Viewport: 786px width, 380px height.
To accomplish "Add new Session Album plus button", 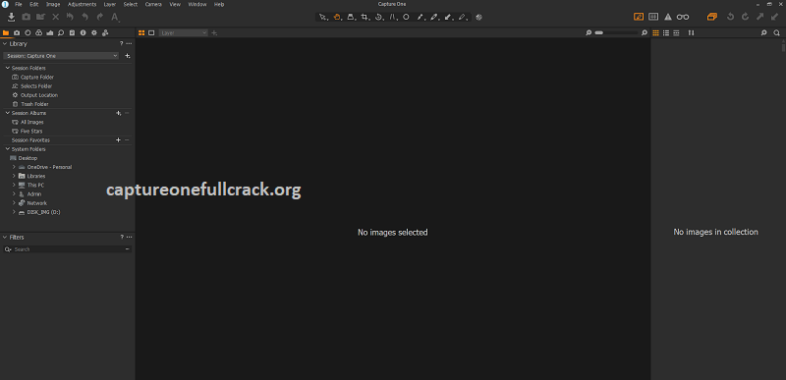I will point(118,113).
